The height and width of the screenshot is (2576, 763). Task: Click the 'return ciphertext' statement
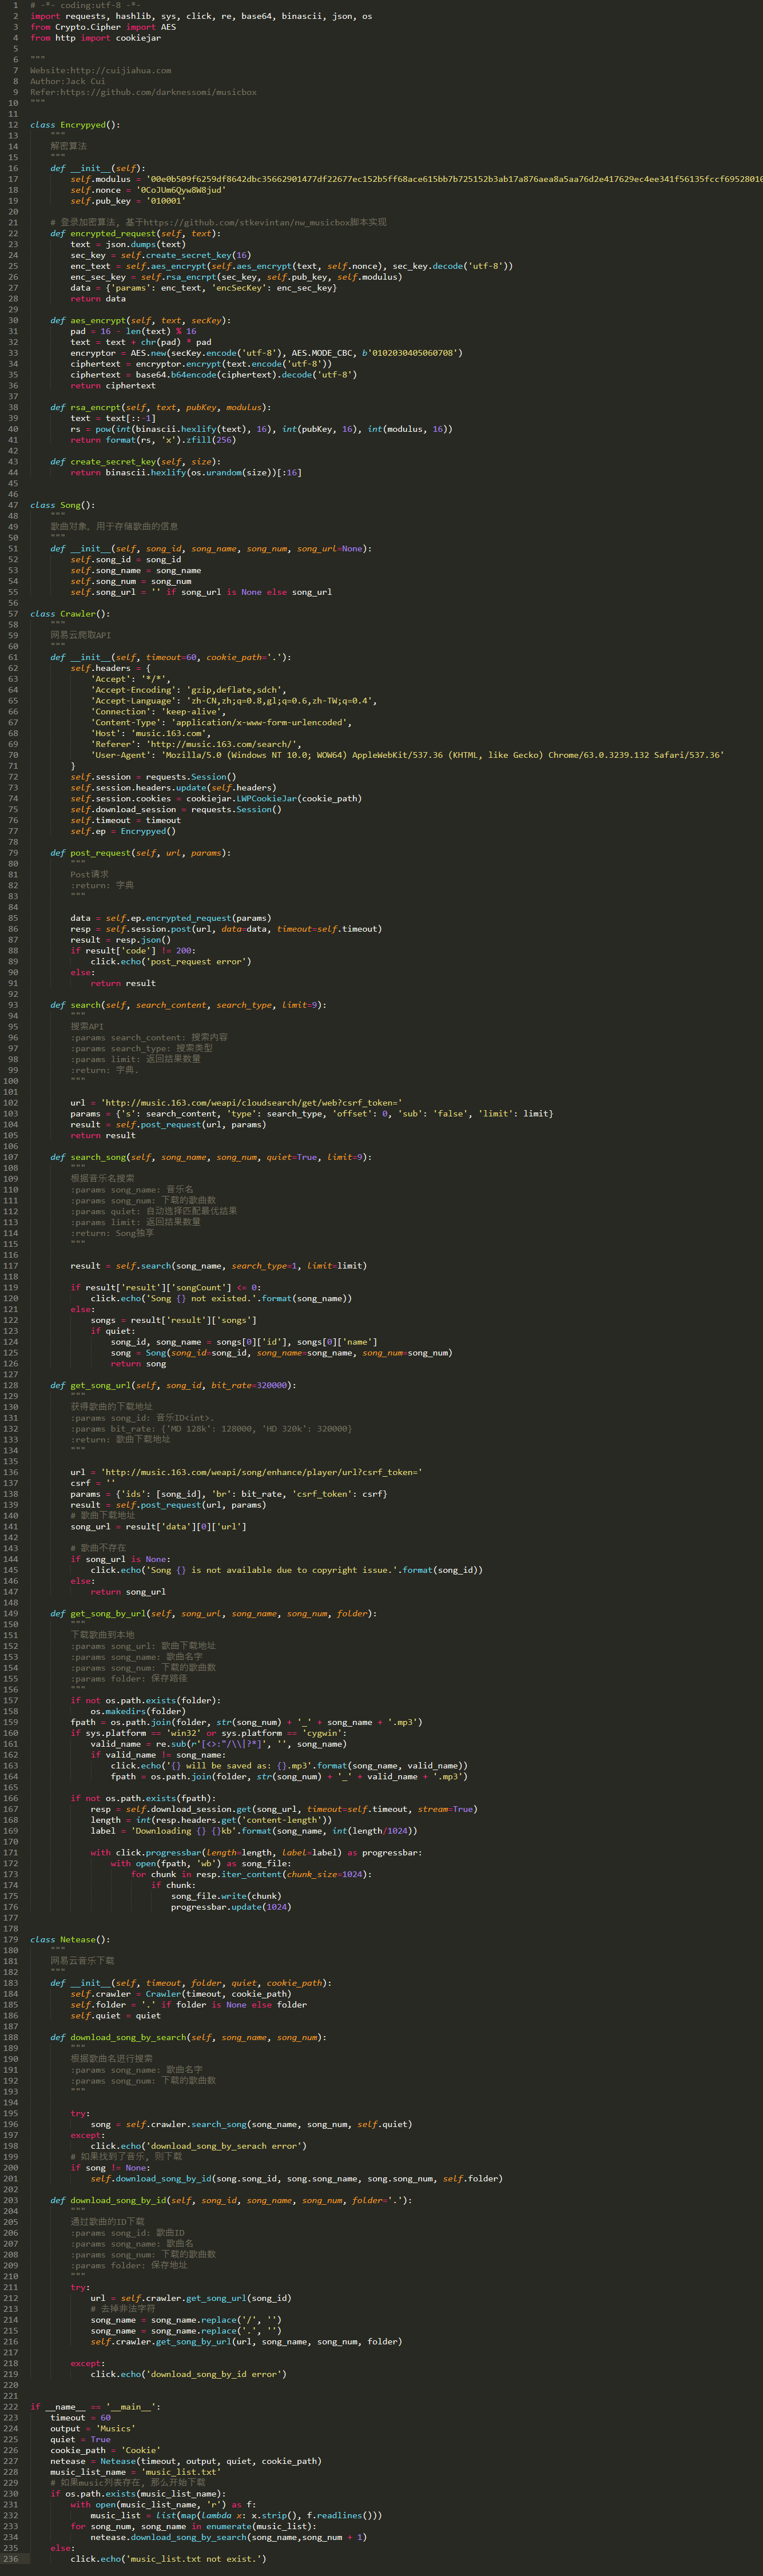pos(113,385)
